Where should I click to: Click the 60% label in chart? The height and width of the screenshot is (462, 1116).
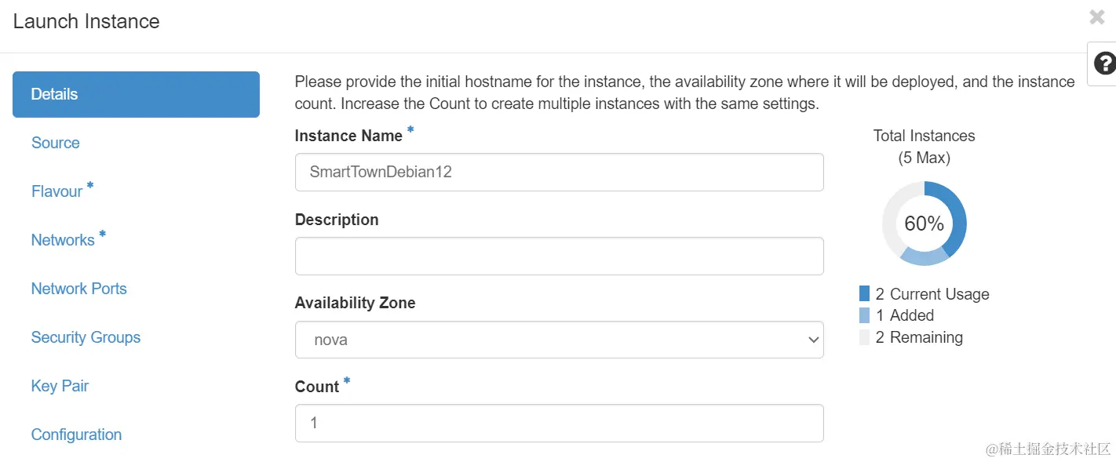point(924,224)
